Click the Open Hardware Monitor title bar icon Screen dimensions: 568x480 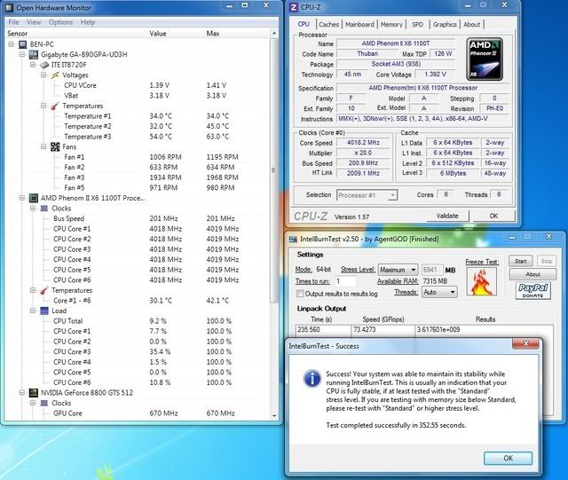point(10,7)
